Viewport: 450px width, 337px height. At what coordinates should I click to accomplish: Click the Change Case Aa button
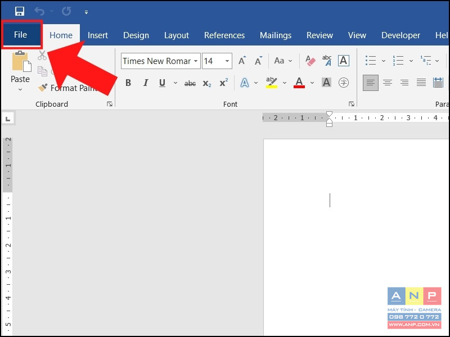tap(279, 61)
